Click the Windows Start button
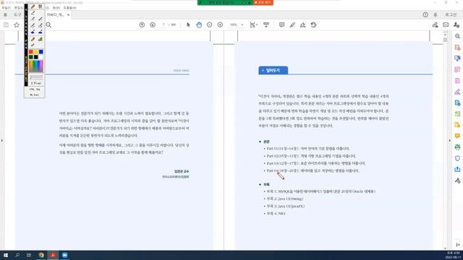Viewport: 463px width, 260px height. pos(6,255)
